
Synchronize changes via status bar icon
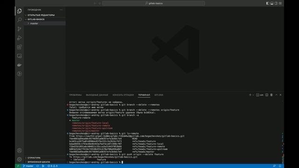(x=37, y=166)
